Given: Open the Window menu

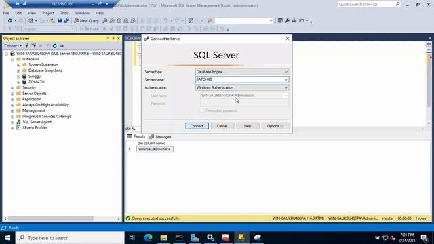Looking at the screenshot, I should pos(82,13).
